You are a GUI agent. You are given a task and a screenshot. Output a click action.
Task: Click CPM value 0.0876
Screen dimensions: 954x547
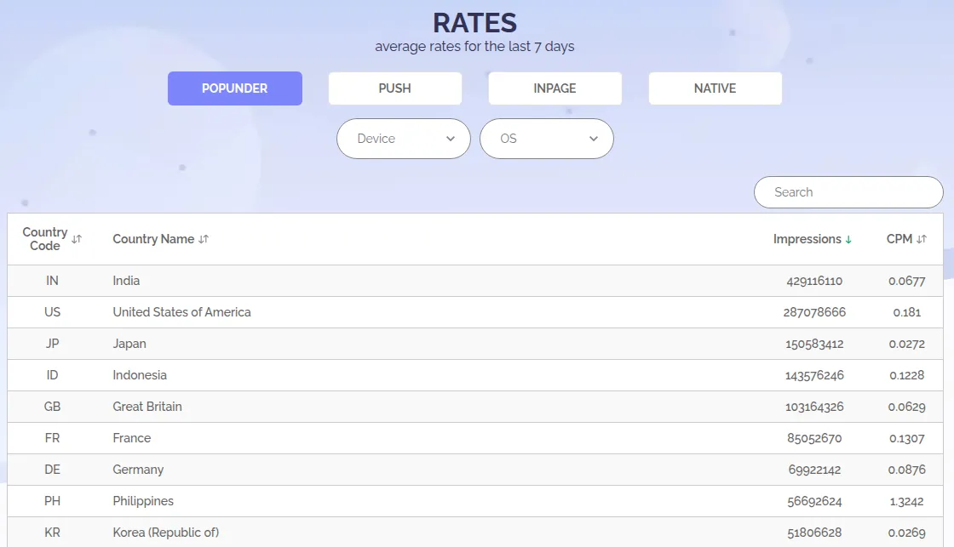[906, 470]
